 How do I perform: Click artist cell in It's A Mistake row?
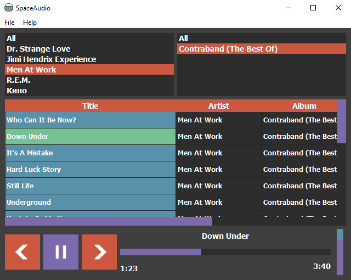218,153
